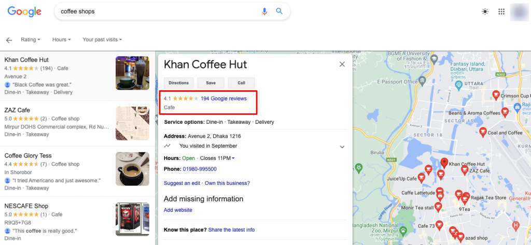Click the Add website link
531x245 pixels.
point(178,210)
